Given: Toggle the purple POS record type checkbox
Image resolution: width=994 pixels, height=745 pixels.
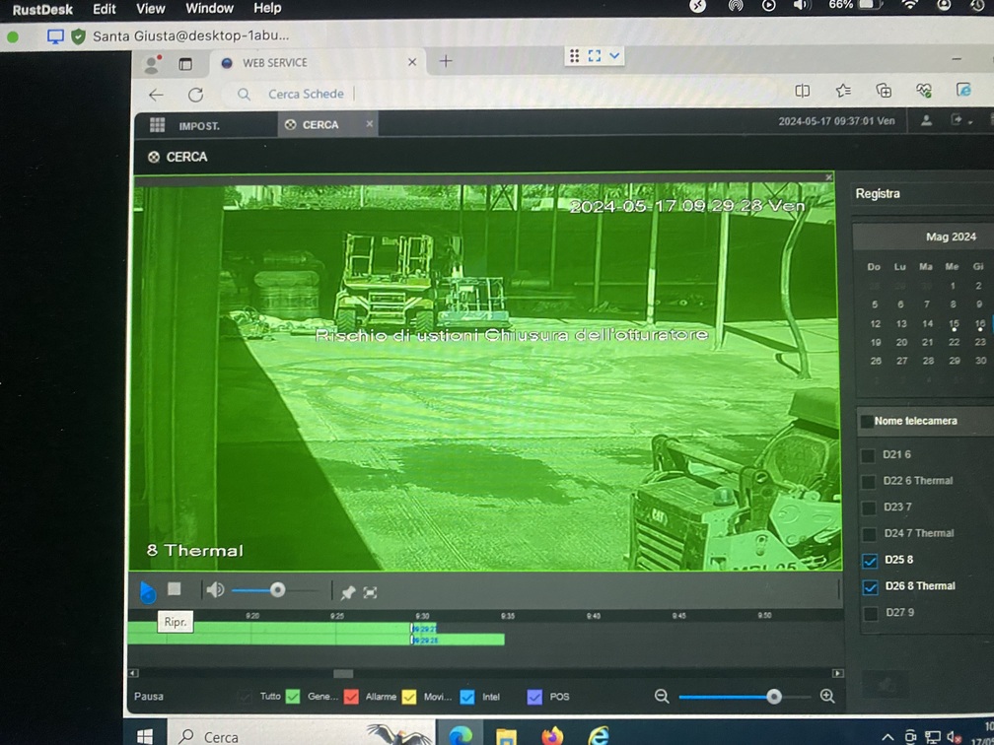Looking at the screenshot, I should point(534,697).
